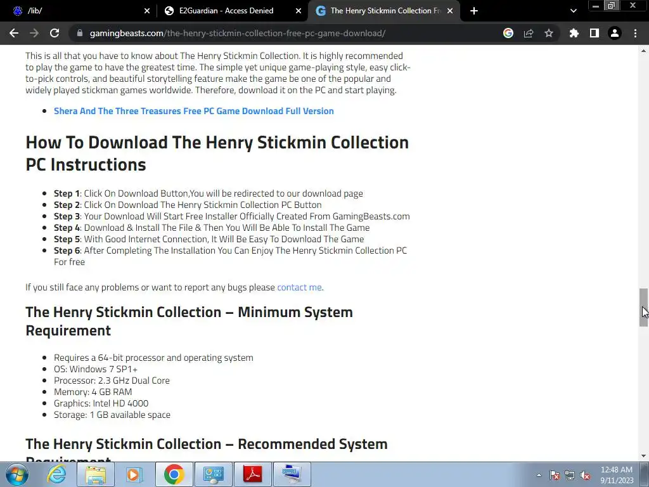Open Google icon in address bar
Image resolution: width=649 pixels, height=487 pixels.
click(x=508, y=33)
